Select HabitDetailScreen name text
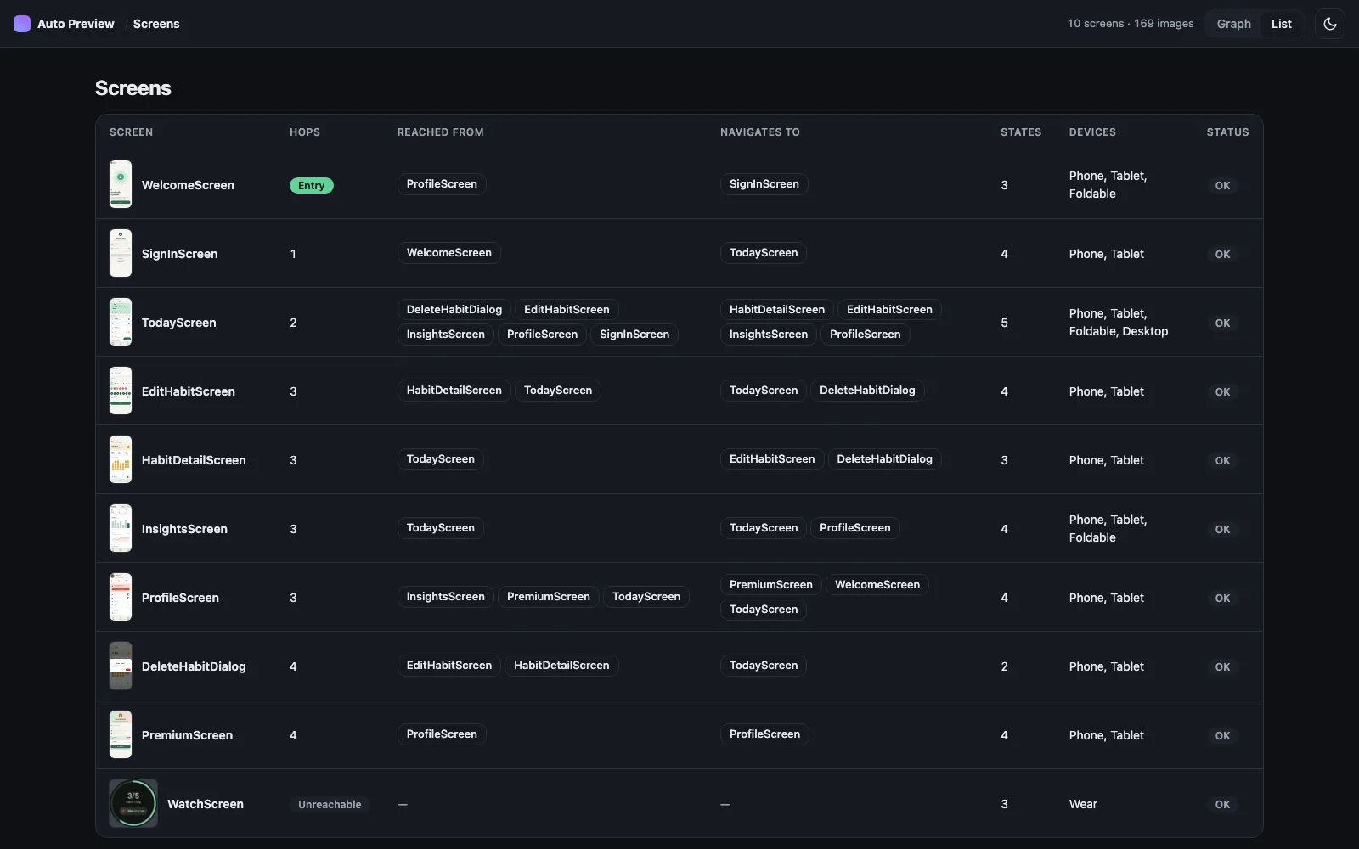1359x849 pixels. [x=194, y=460]
